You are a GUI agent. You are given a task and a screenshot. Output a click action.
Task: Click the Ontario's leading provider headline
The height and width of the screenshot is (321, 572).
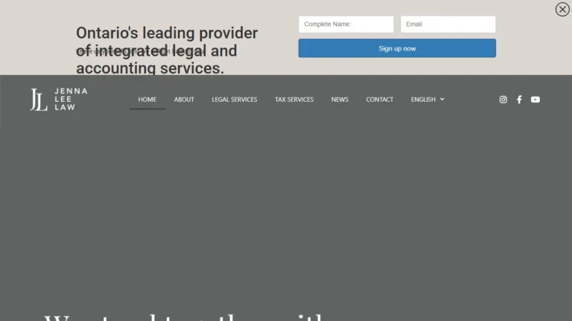[x=167, y=51]
